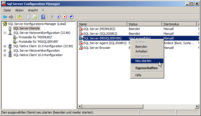Click the Stop service red toolbar icon
This screenshot has width=201, height=116.
click(x=65, y=17)
